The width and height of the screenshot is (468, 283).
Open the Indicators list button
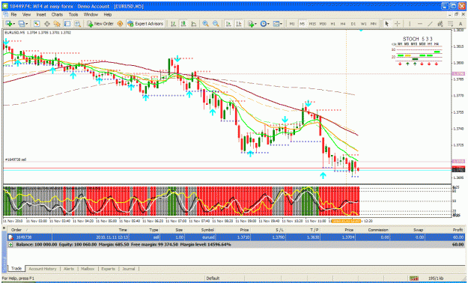250,24
